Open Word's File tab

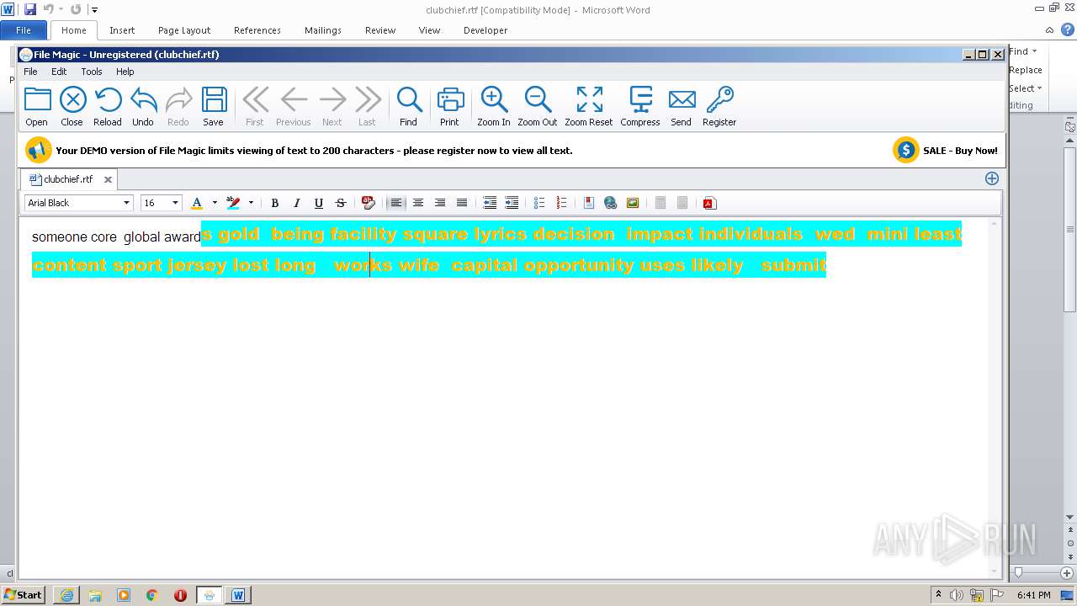pyautogui.click(x=24, y=30)
